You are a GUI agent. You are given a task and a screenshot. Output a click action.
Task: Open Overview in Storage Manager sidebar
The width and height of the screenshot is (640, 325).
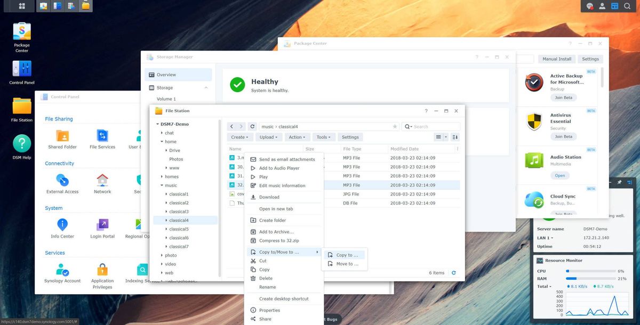point(178,75)
